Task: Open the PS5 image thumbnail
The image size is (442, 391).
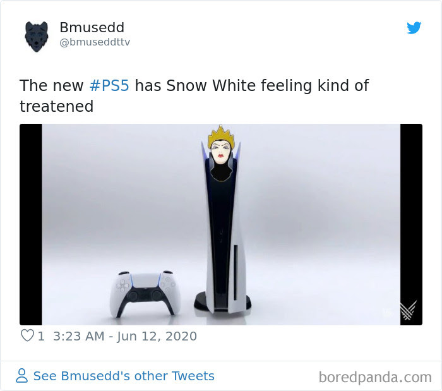Action: pos(221,224)
